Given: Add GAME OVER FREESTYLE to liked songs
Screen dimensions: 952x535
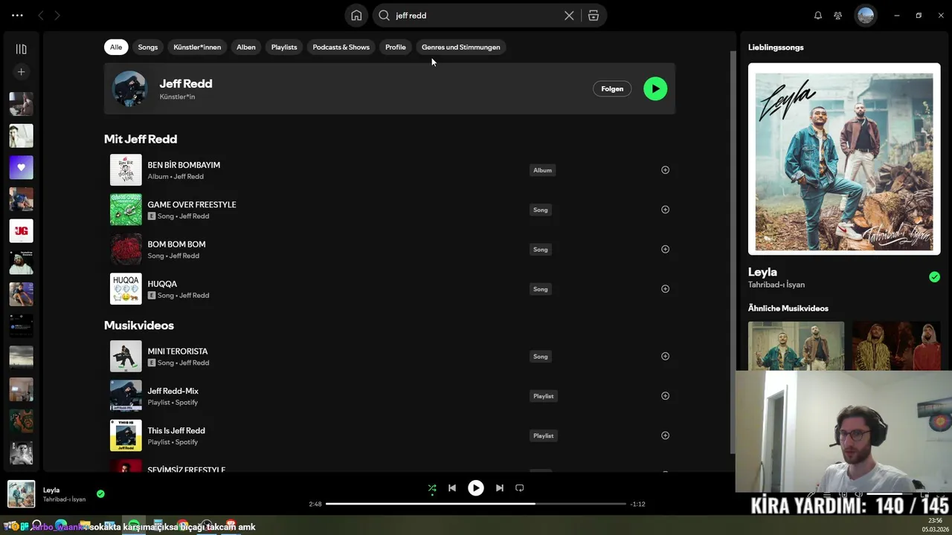Looking at the screenshot, I should click(x=665, y=210).
